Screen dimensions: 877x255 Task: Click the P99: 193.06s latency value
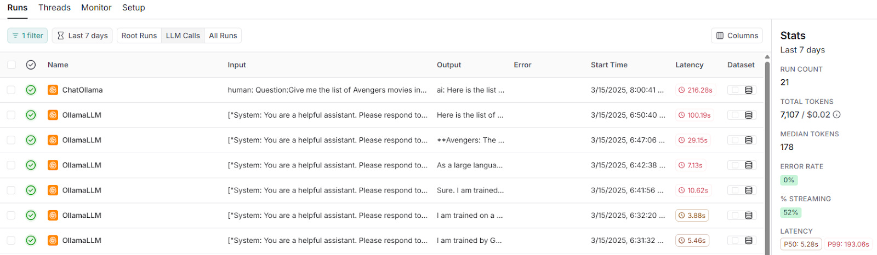coord(848,244)
